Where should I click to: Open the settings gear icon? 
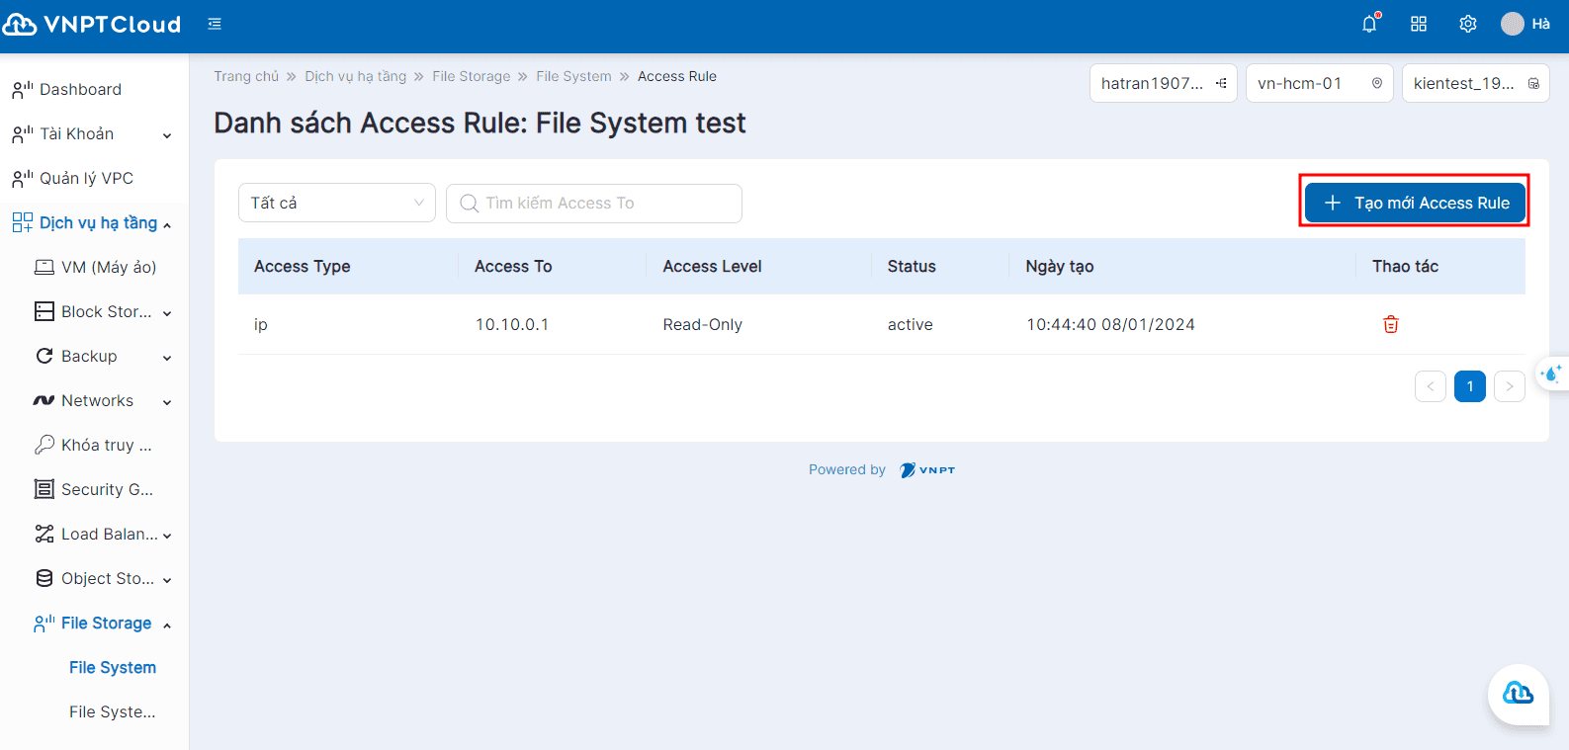coord(1468,24)
